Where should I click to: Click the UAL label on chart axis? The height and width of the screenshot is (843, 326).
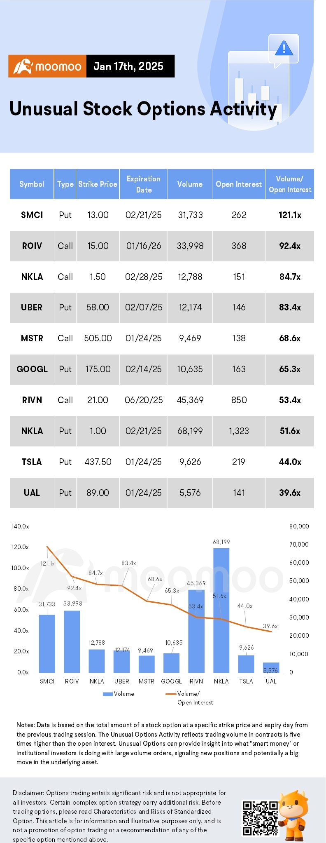pos(271,681)
